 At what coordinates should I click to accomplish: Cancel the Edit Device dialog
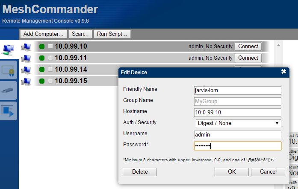coord(268,172)
